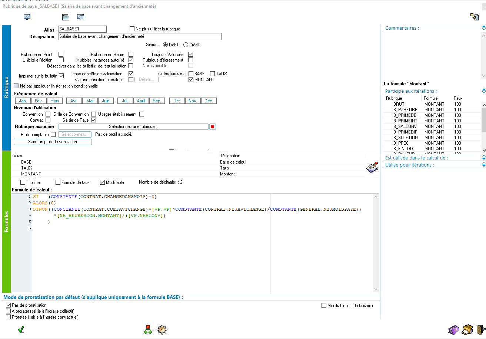This screenshot has height=339, width=486.
Task: Expand 'Est utilisée dans le calcul de'
Action: point(484,158)
